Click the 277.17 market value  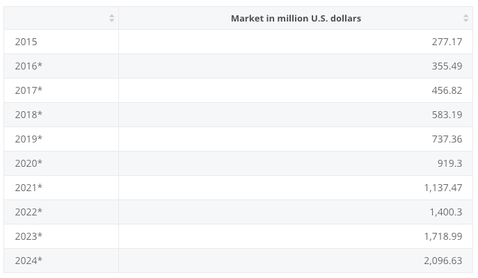point(447,42)
